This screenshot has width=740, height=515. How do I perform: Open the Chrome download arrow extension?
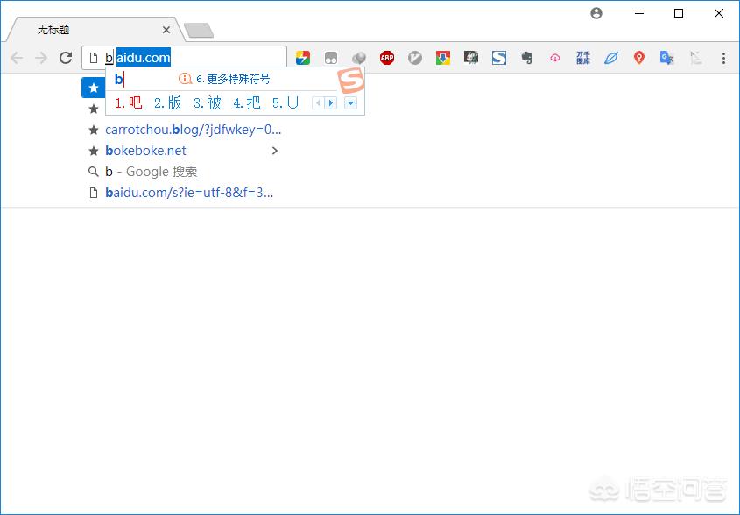click(x=442, y=58)
